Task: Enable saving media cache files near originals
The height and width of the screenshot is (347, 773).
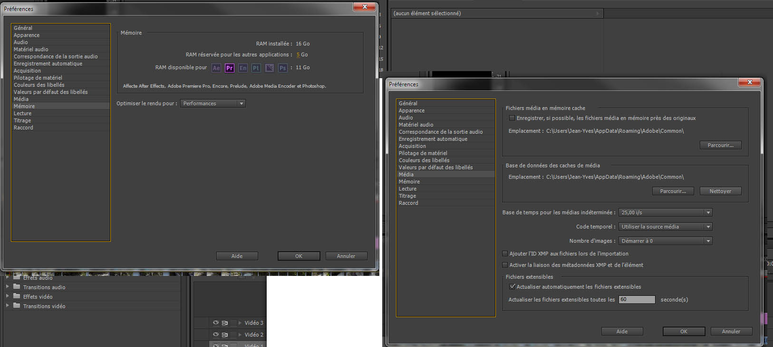Action: (512, 118)
